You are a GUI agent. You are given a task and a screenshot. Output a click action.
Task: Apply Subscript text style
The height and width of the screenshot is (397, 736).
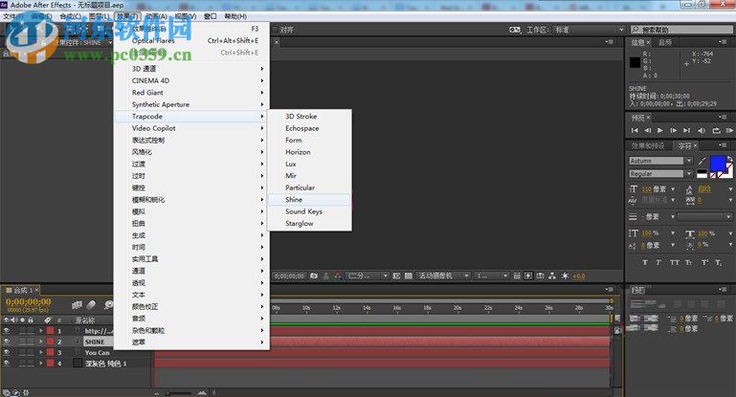point(718,263)
